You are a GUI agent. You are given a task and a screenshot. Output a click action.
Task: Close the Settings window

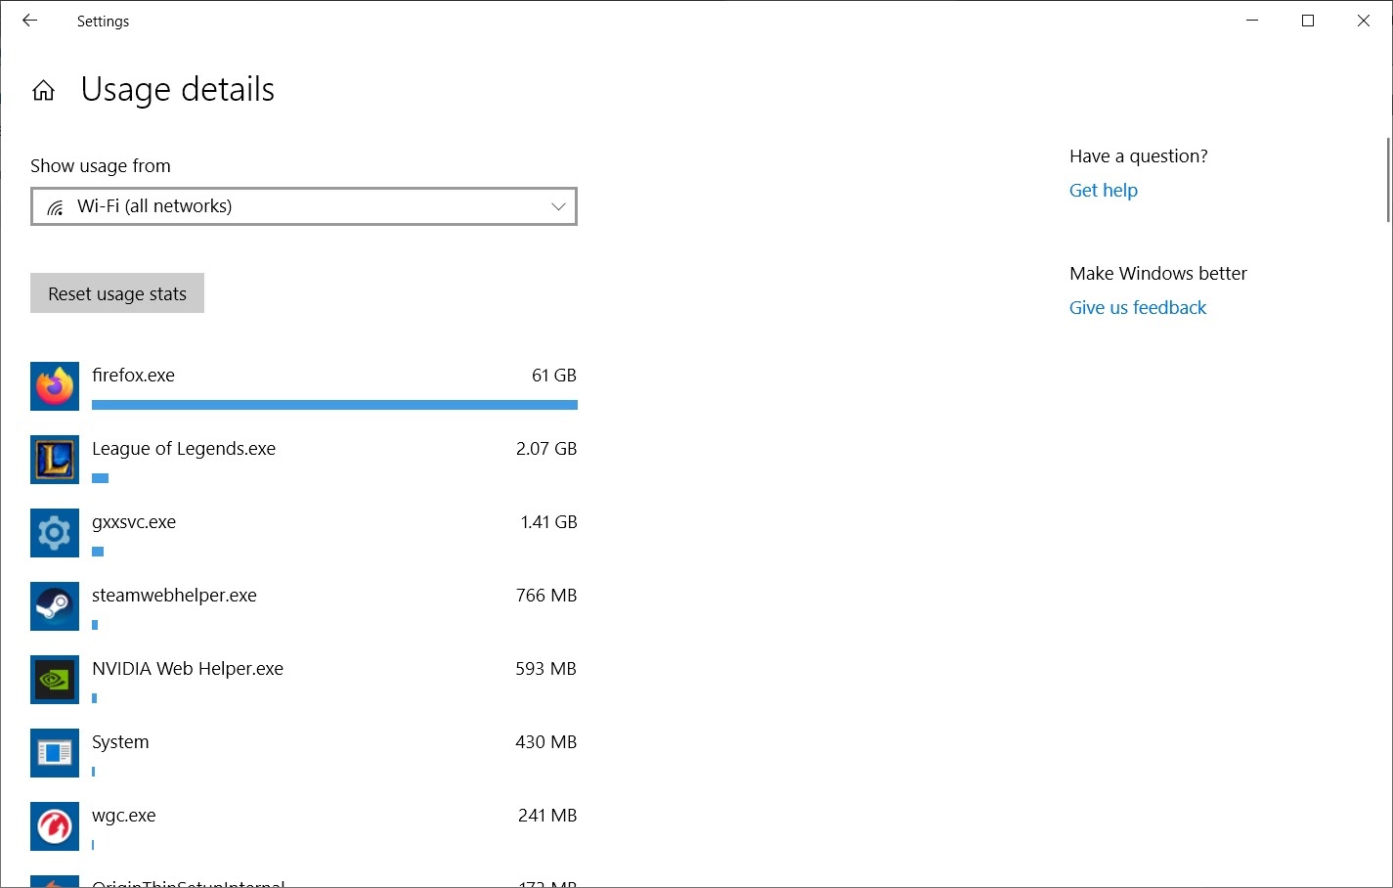pos(1364,21)
